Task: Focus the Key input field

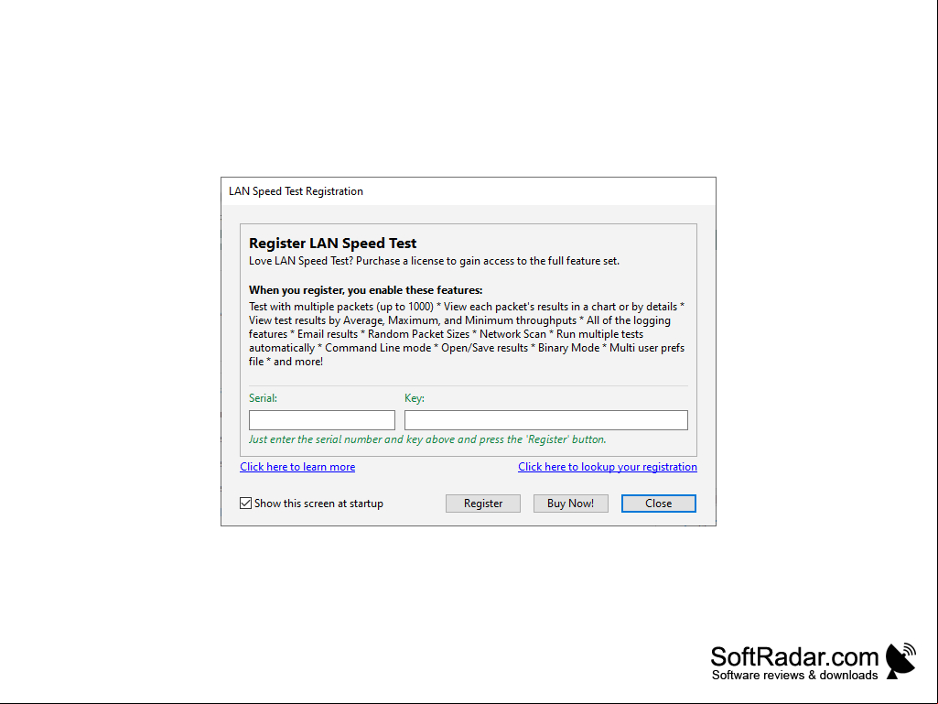Action: coord(546,420)
